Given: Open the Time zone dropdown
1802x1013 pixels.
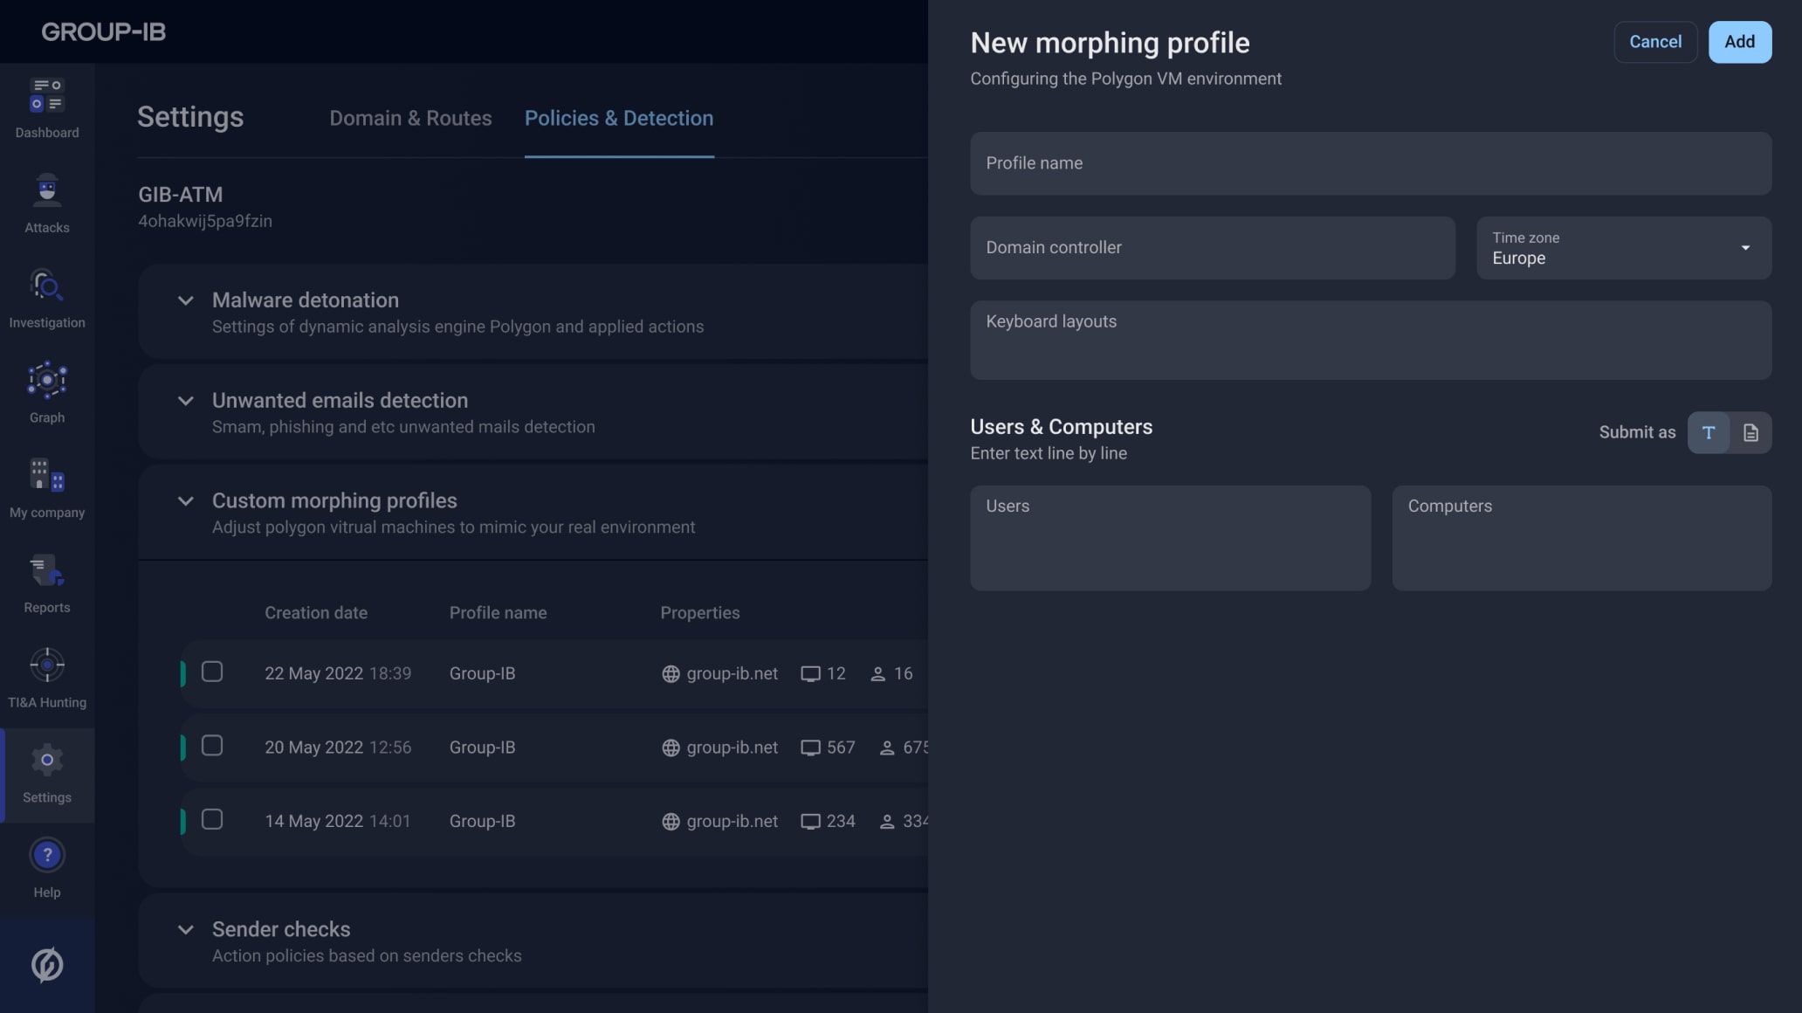Looking at the screenshot, I should pos(1745,248).
